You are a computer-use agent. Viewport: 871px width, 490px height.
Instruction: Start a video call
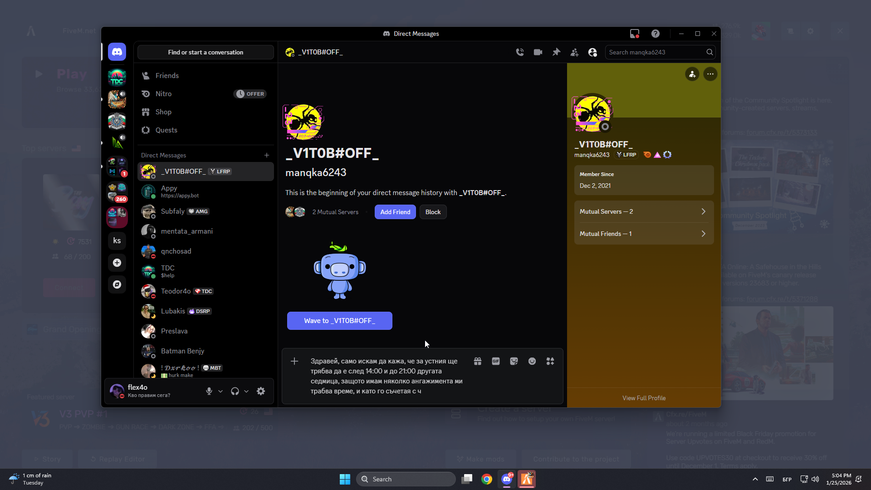click(538, 52)
